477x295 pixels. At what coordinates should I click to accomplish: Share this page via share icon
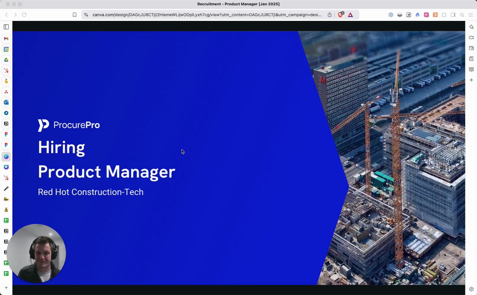(329, 15)
